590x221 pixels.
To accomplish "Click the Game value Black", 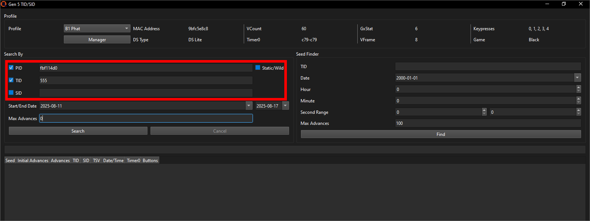I will tap(534, 39).
